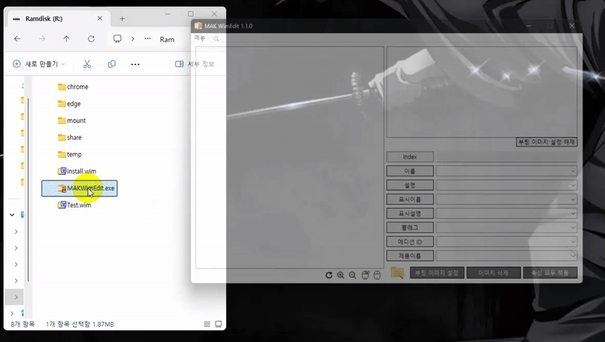Click the 표시설명 label button

(x=410, y=214)
